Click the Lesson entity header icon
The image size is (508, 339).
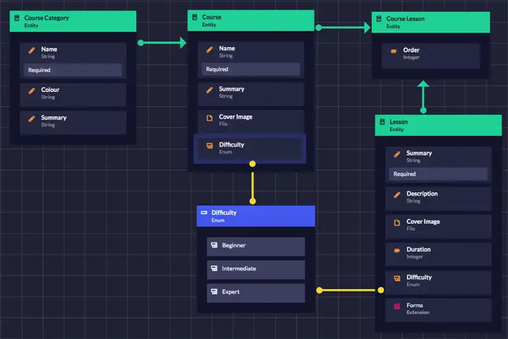coord(382,123)
